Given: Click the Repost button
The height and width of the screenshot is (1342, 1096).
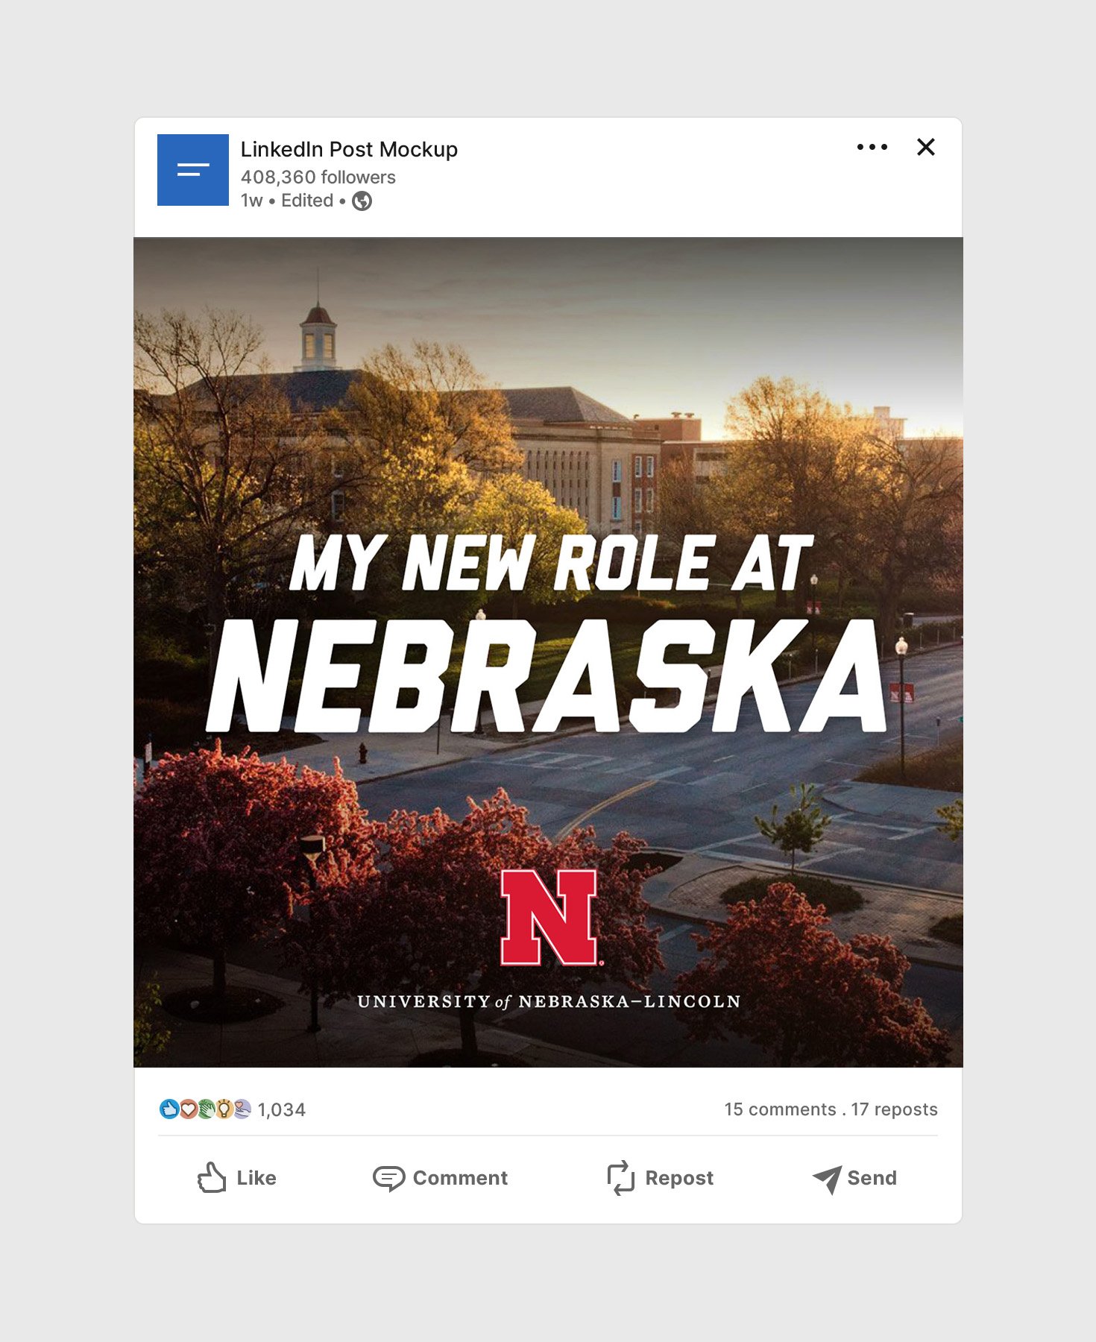Looking at the screenshot, I should click(661, 1178).
